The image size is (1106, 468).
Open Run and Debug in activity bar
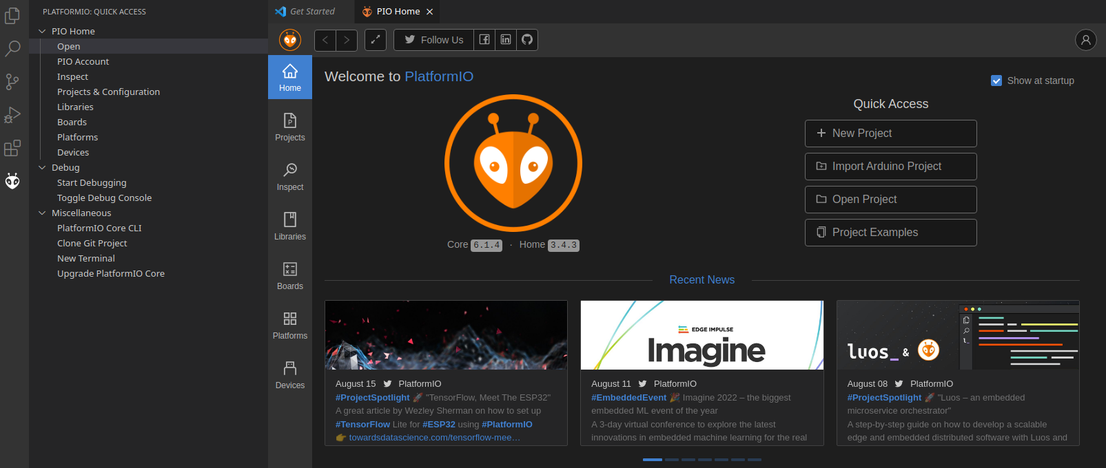[12, 115]
